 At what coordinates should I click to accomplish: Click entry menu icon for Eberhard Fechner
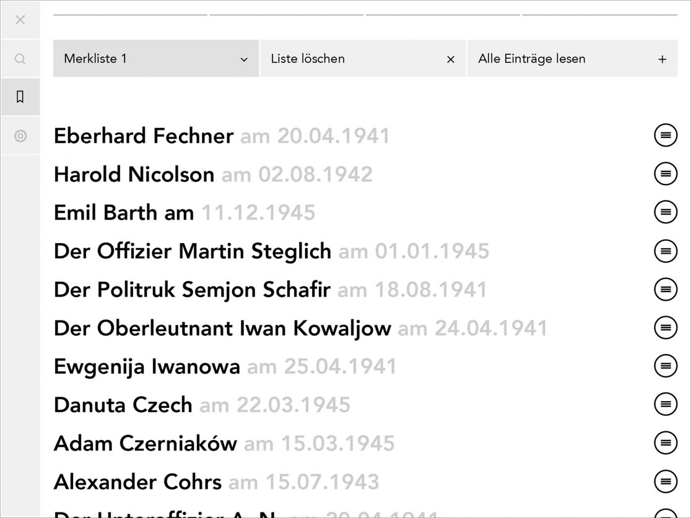tap(666, 135)
